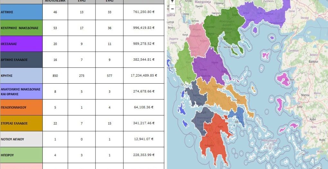Viewport: 328px width, 169px height.
Task: Click the orange ΠΕΛΟΠΟΝΝΗΣΟΥ legend cell
Action: [x=21, y=107]
